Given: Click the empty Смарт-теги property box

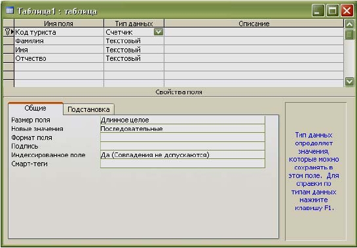Looking at the screenshot, I should point(183,164).
